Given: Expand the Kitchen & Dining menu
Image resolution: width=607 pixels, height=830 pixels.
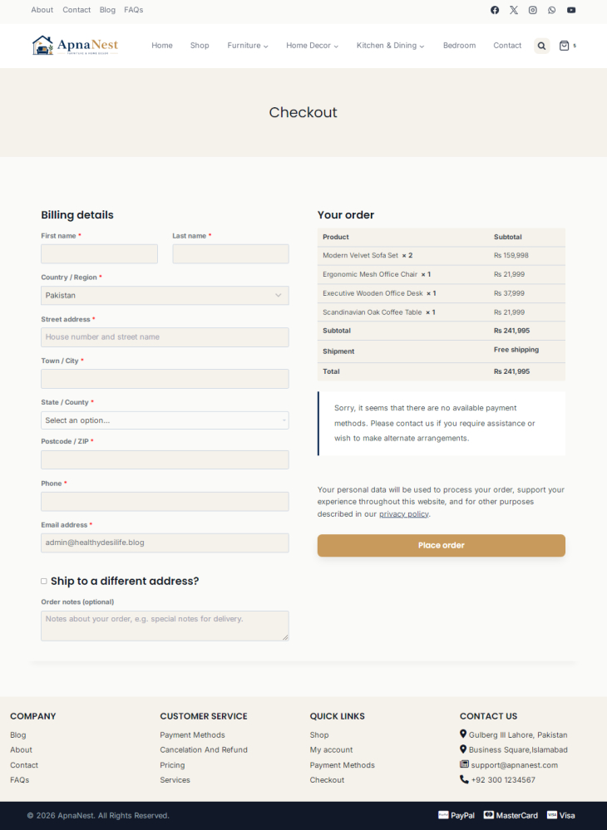Looking at the screenshot, I should point(390,46).
